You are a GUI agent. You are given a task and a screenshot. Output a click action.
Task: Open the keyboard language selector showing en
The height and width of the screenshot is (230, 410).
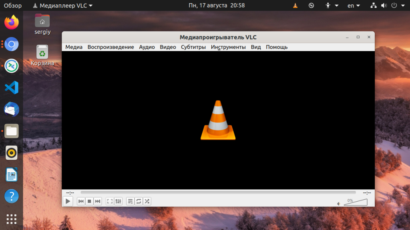pos(352,5)
